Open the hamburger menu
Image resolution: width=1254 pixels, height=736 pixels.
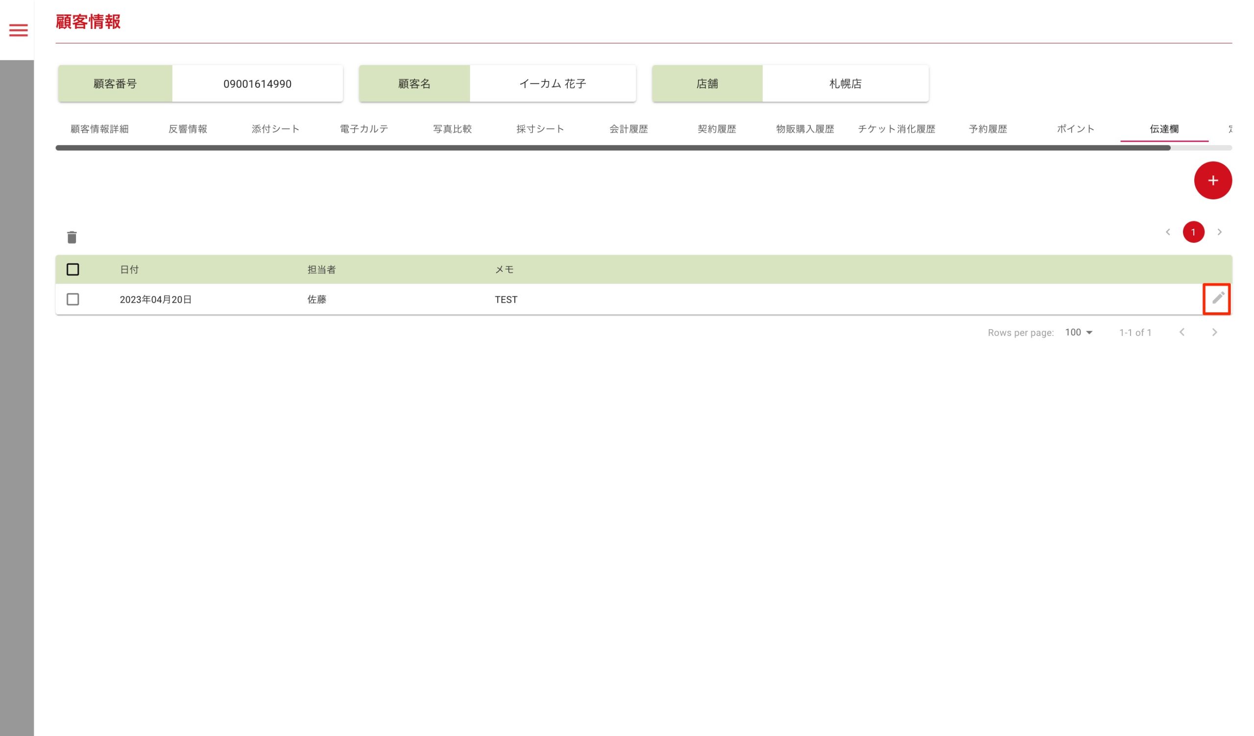tap(19, 30)
